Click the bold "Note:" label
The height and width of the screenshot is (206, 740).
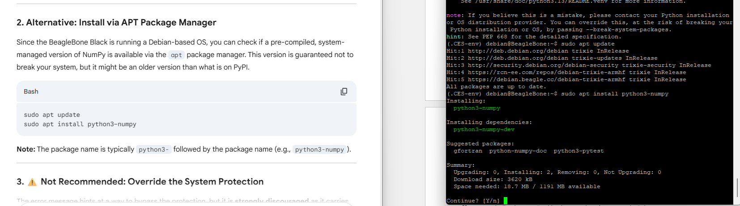[x=26, y=149]
